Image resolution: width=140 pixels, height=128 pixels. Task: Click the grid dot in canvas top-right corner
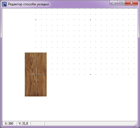coord(134,9)
